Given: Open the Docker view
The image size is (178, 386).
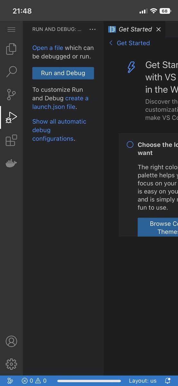Looking at the screenshot, I should tap(11, 164).
